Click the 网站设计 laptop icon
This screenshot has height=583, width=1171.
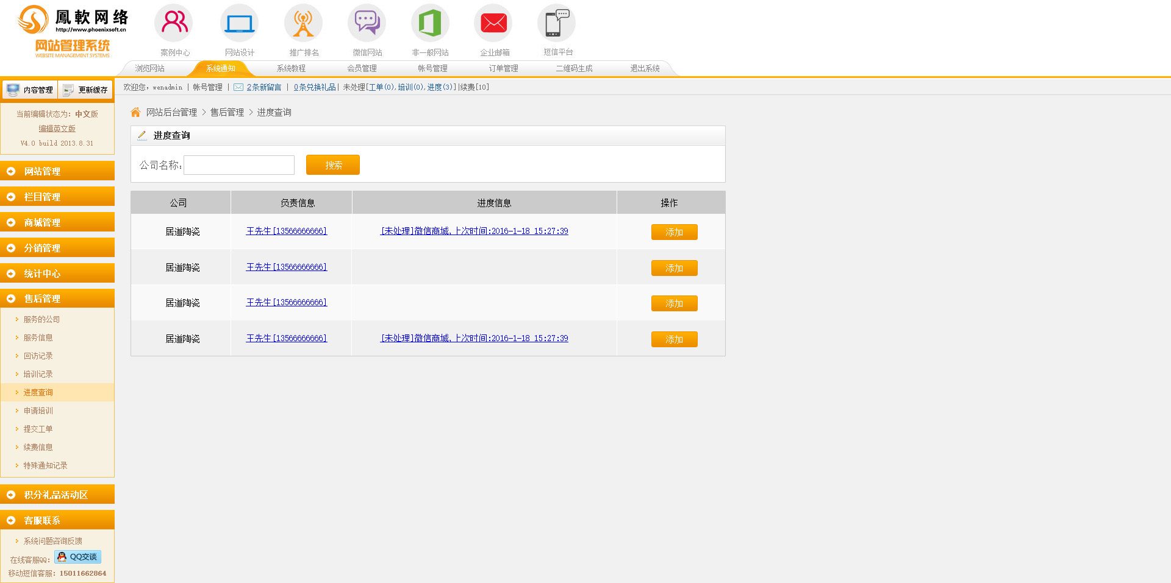pos(239,23)
